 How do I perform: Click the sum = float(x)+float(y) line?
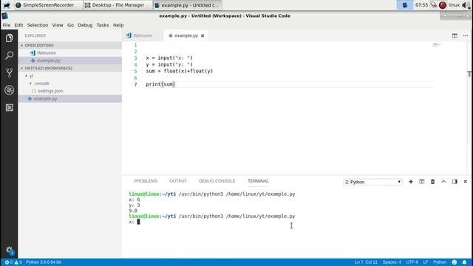coord(180,71)
